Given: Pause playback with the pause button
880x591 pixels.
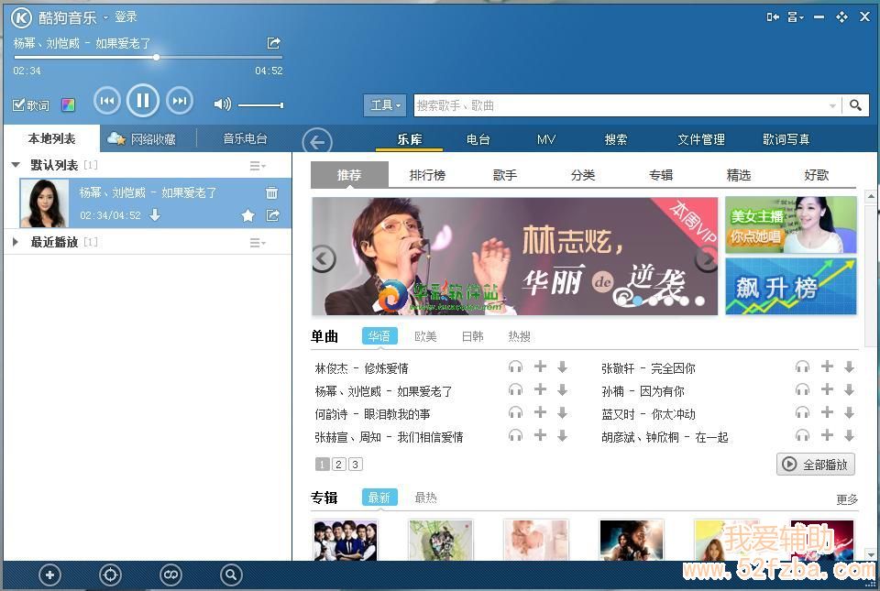Looking at the screenshot, I should click(143, 101).
